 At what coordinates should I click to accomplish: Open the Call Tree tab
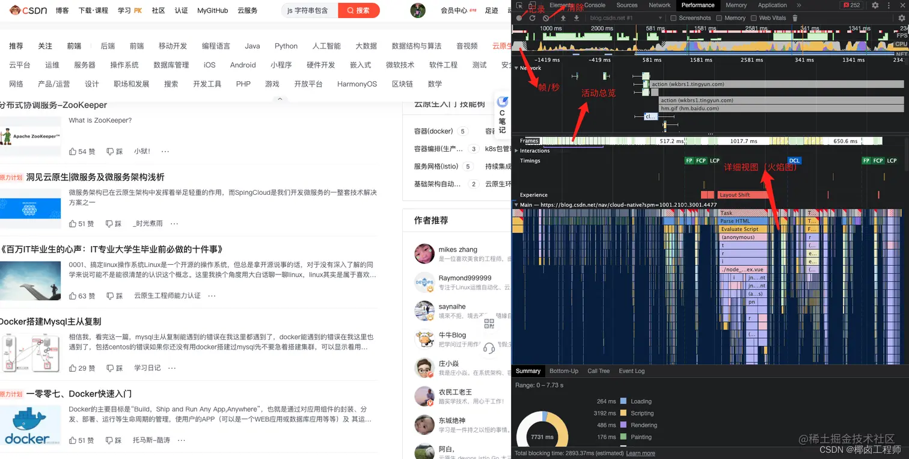[598, 371]
